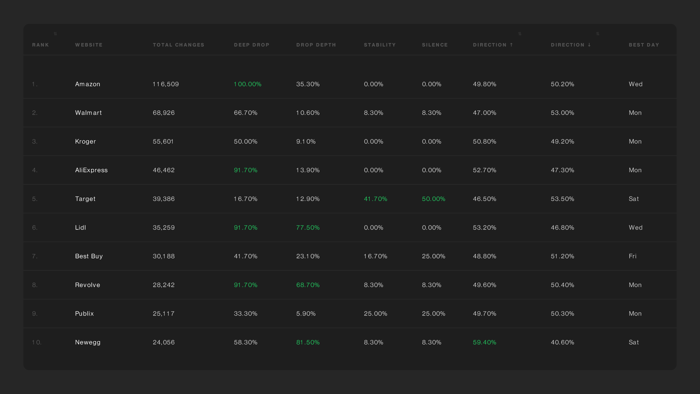700x394 pixels.
Task: Select the Stability column header
Action: click(x=380, y=45)
